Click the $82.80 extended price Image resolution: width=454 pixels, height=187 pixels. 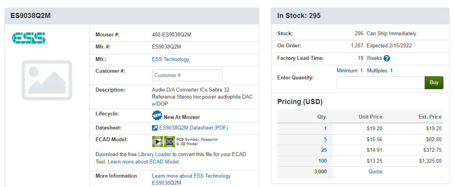tap(434, 140)
